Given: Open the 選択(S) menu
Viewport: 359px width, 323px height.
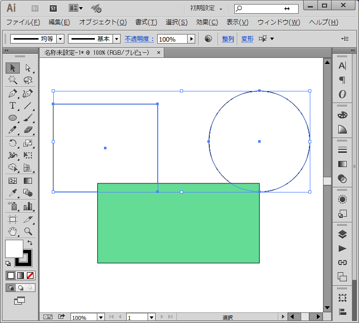Looking at the screenshot, I should click(x=176, y=22).
